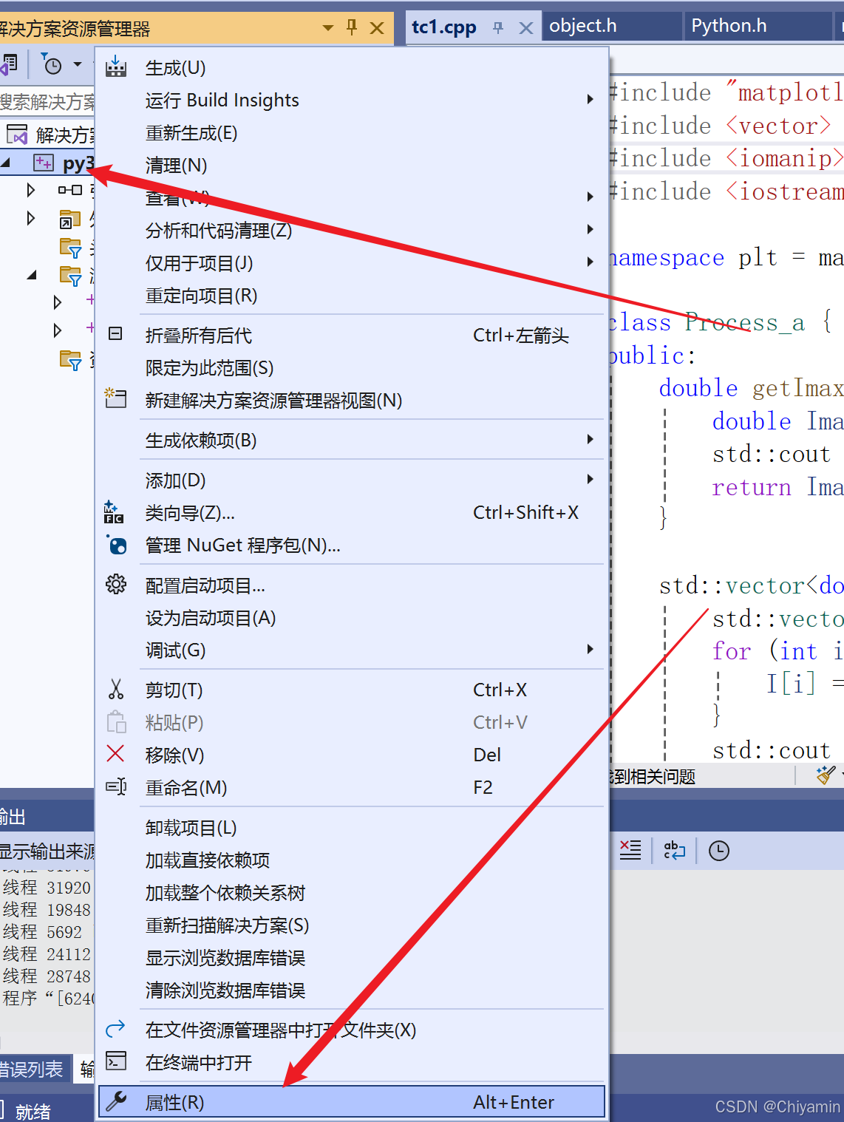
Task: Open the Run Build Insights submenu
Action: 590,99
